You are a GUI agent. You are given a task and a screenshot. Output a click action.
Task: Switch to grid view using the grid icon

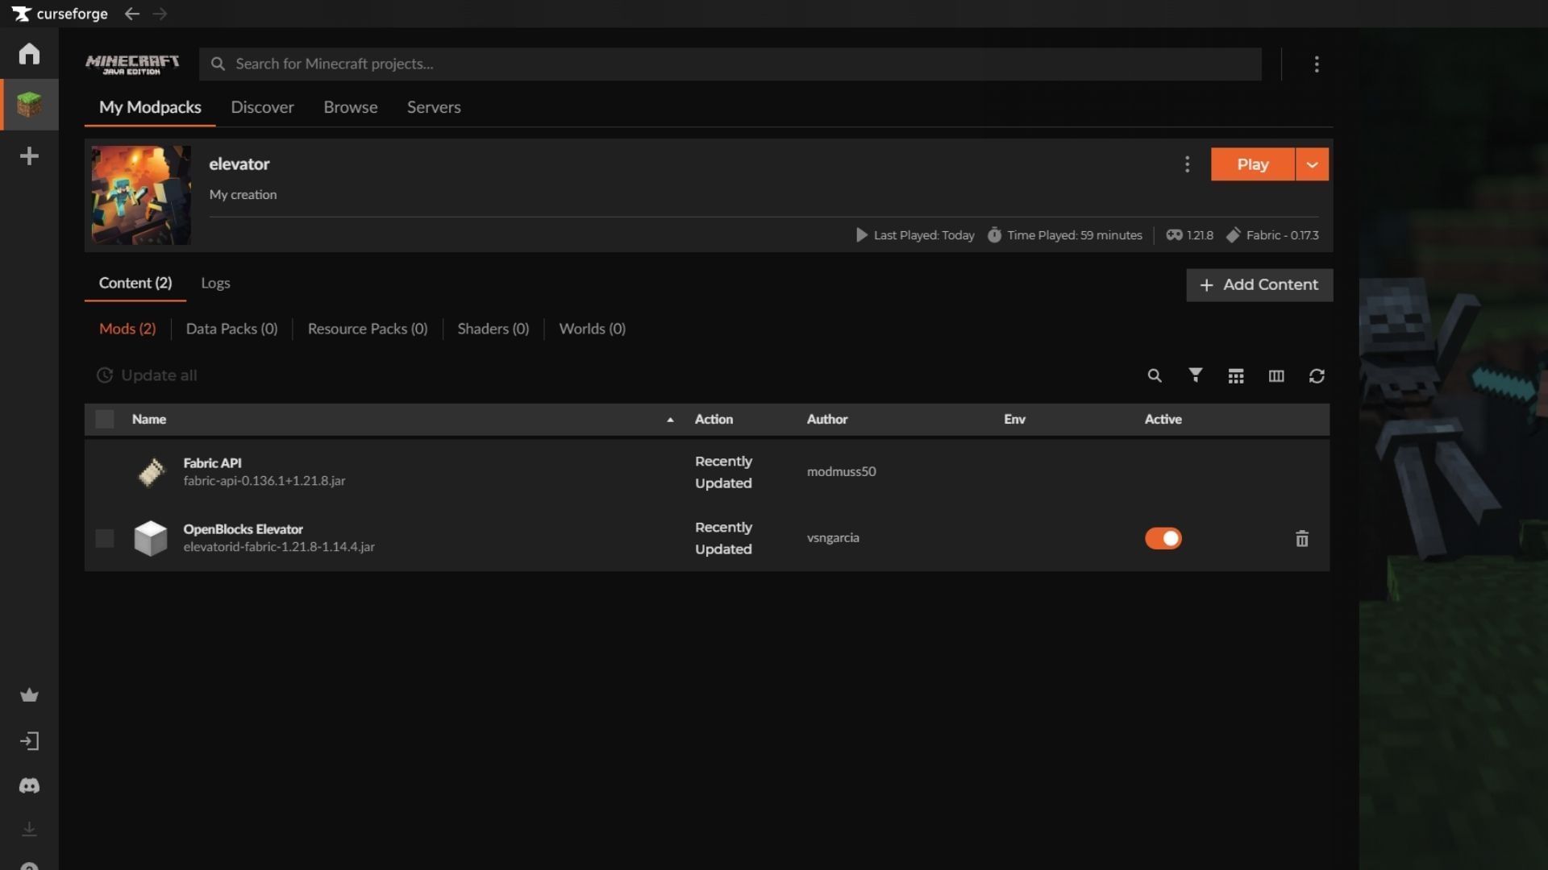(1235, 375)
